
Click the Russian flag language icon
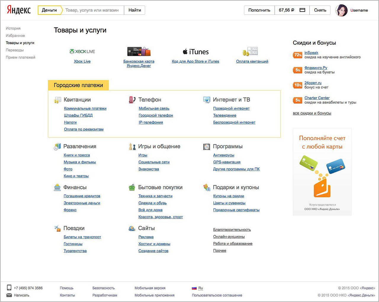194,288
